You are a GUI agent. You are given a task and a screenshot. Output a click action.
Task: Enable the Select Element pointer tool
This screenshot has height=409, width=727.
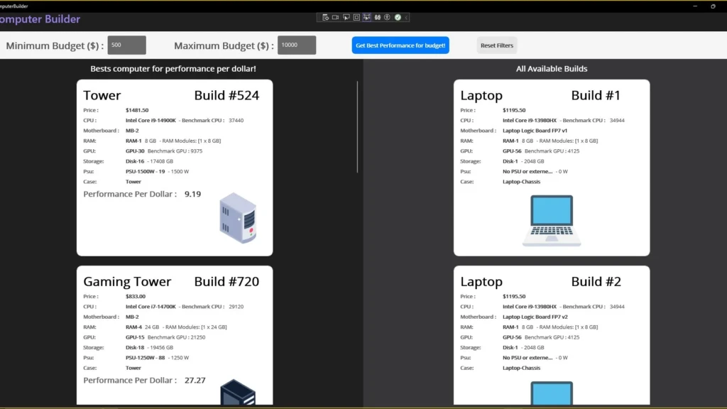(x=346, y=17)
